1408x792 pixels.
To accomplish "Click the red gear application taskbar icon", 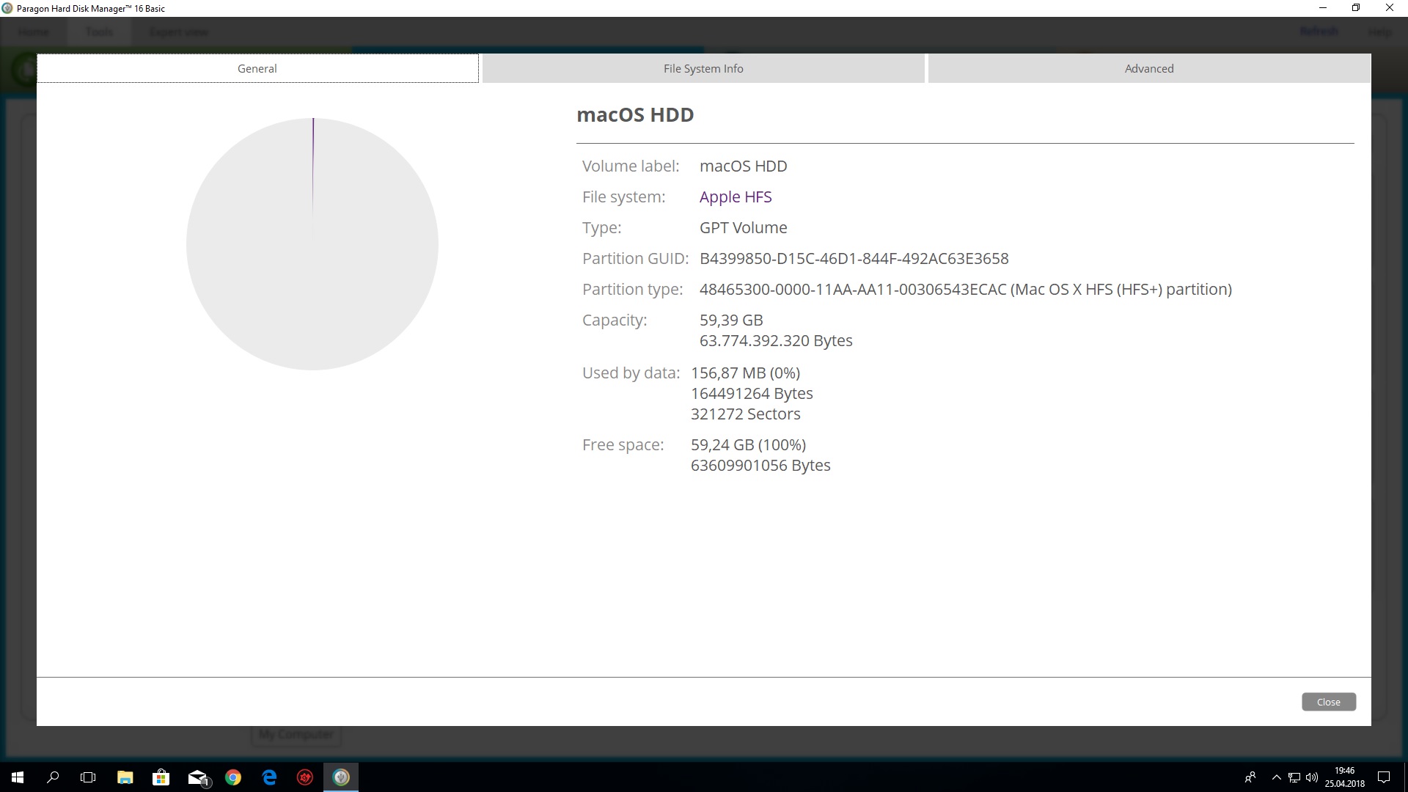I will click(305, 777).
